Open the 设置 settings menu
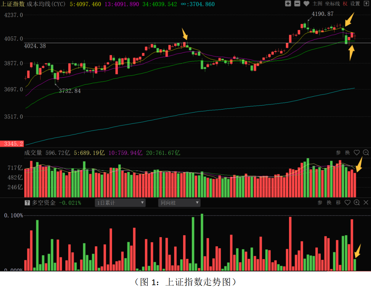371x289 pixels. click(x=355, y=4)
